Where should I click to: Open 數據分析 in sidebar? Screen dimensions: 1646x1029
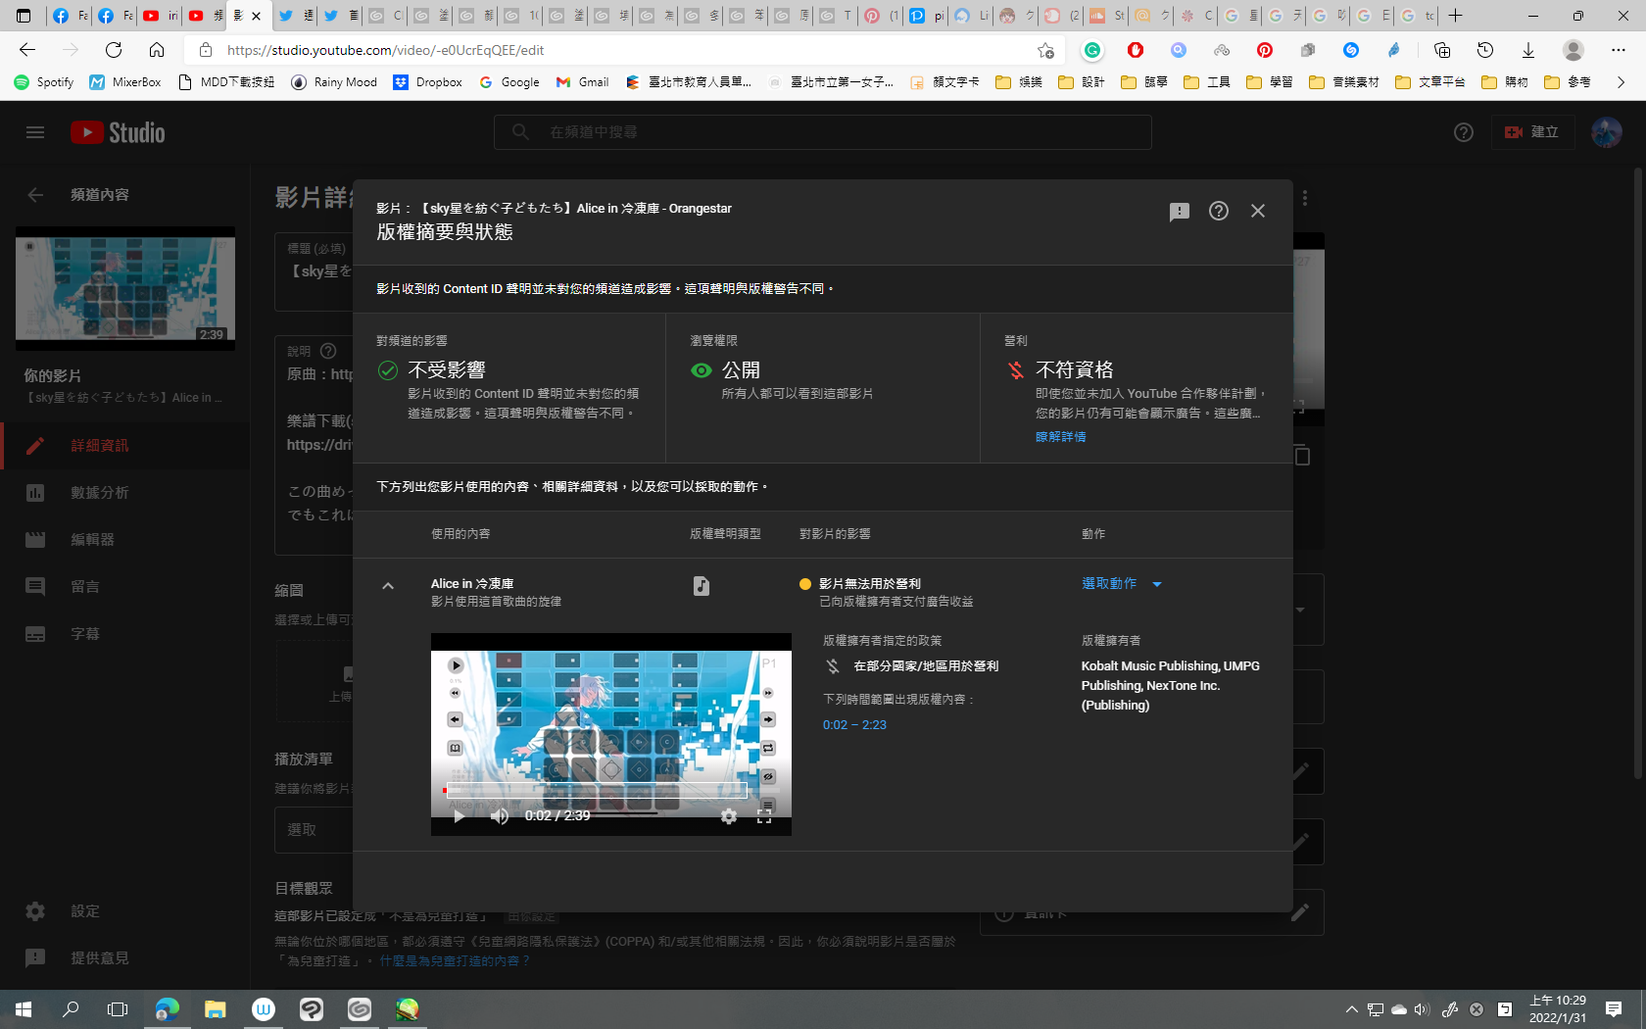(x=125, y=493)
